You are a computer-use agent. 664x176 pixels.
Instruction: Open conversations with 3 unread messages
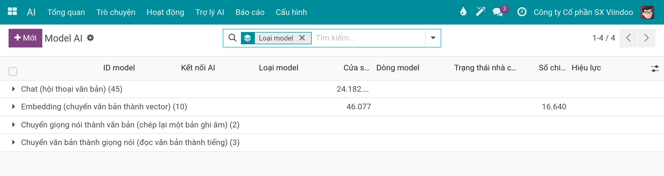pyautogui.click(x=500, y=11)
